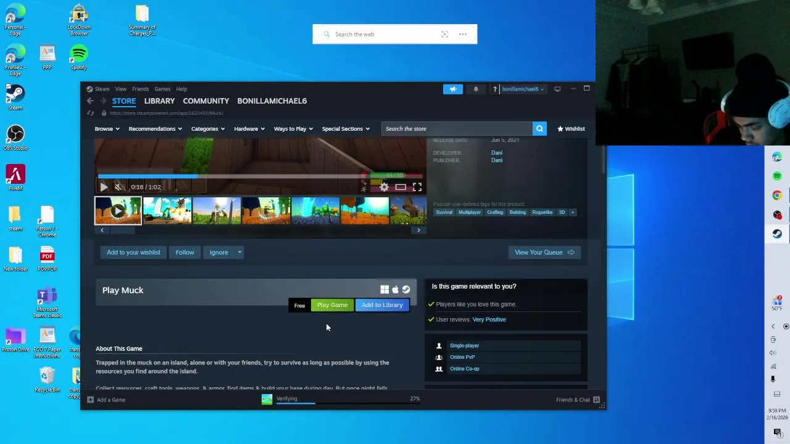Open Friends & Chat
Screen dimensions: 790x444
578,400
